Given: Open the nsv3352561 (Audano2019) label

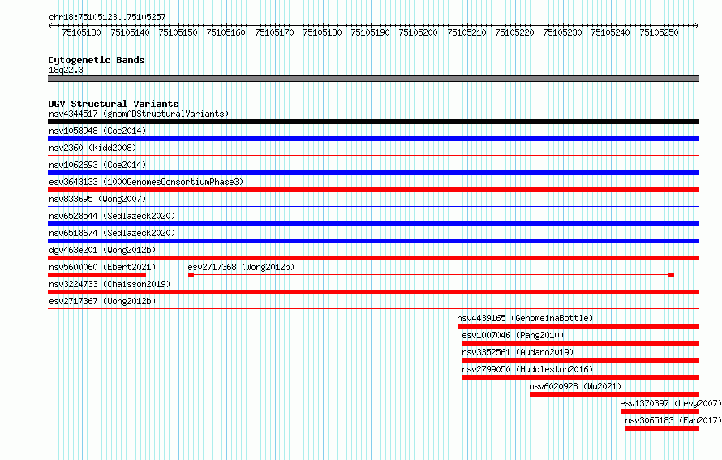Looking at the screenshot, I should [x=518, y=352].
